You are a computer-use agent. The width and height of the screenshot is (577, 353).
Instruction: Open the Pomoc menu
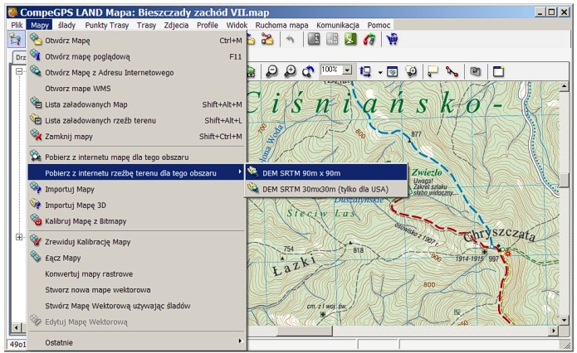[379, 25]
